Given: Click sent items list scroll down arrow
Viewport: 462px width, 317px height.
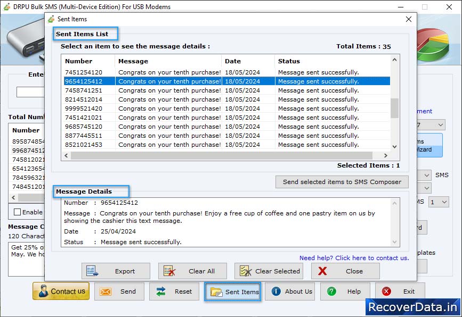Looking at the screenshot, I should click(394, 146).
